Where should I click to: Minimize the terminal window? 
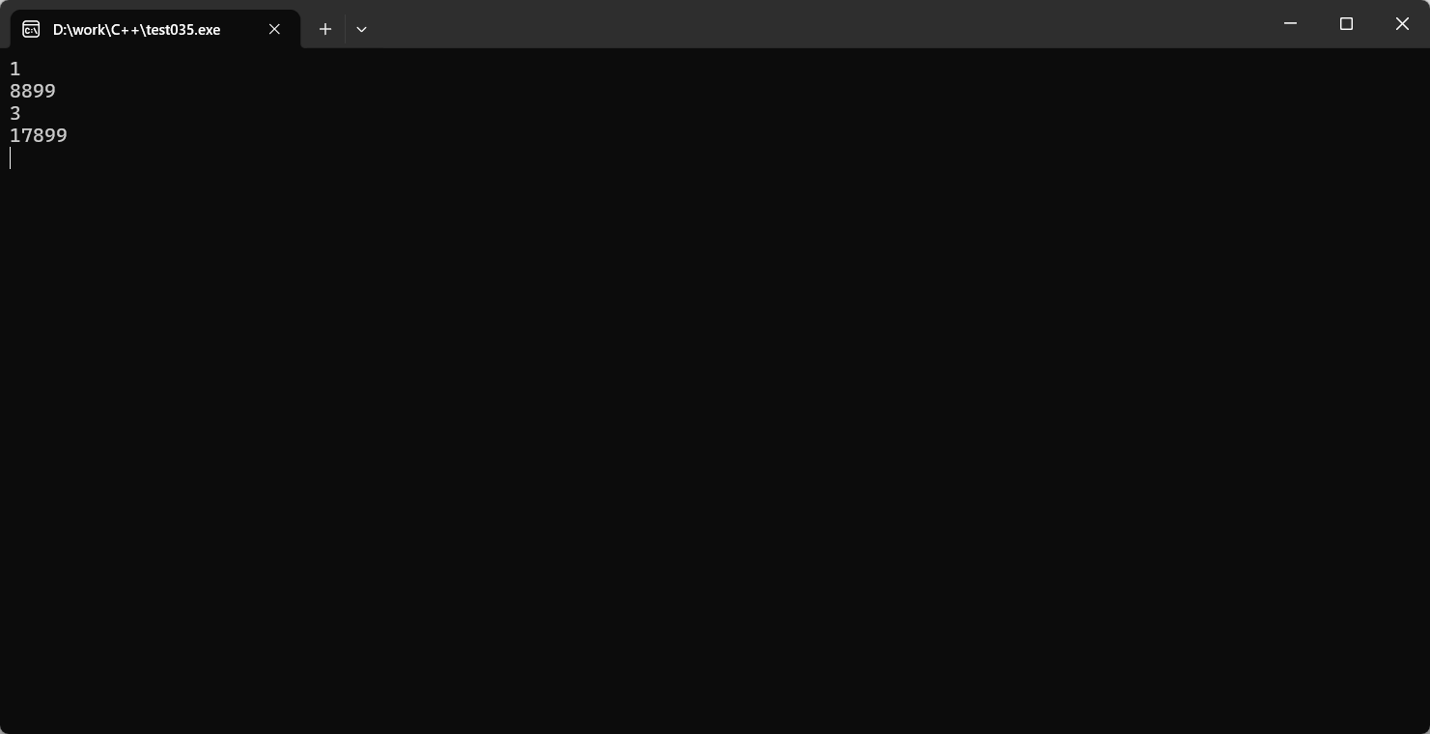[x=1290, y=23]
